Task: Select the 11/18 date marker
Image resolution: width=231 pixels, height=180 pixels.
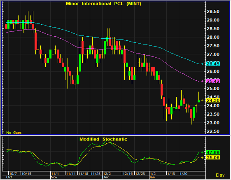Action: pyautogui.click(x=83, y=174)
